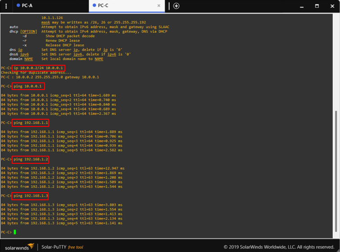The height and width of the screenshot is (252, 340).
Task: Click the "ping 192.168.1.3" command line
Action: [30, 196]
